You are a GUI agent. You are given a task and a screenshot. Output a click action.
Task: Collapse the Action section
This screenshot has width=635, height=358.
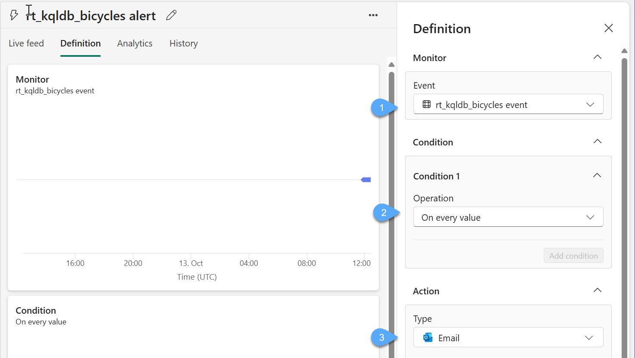(597, 290)
